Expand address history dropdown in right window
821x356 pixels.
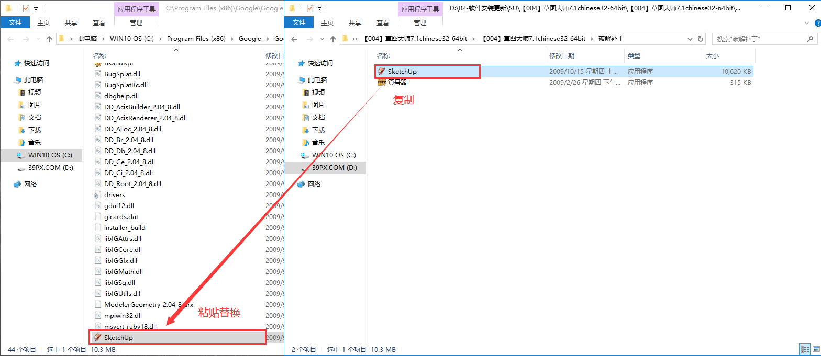pos(690,39)
